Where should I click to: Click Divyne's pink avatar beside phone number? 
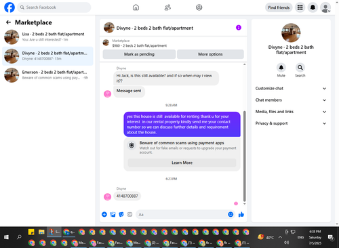pos(107,197)
